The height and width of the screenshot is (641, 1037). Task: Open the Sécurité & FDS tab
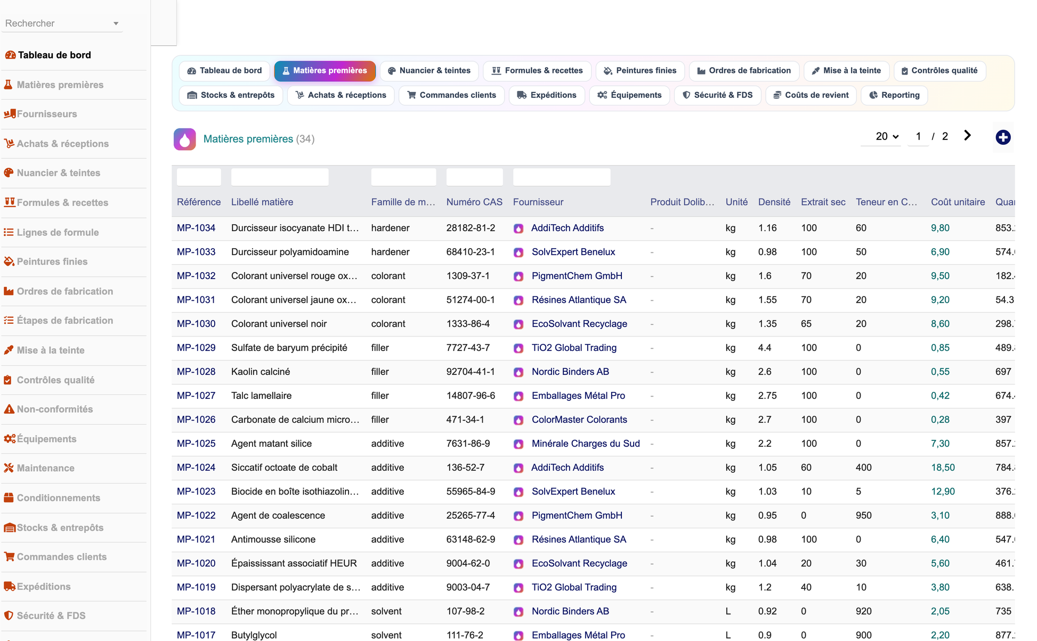[x=718, y=95]
